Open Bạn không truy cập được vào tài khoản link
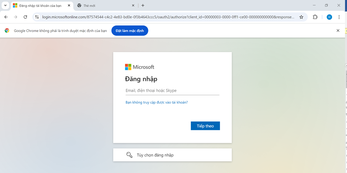347x173 pixels. 157,102
